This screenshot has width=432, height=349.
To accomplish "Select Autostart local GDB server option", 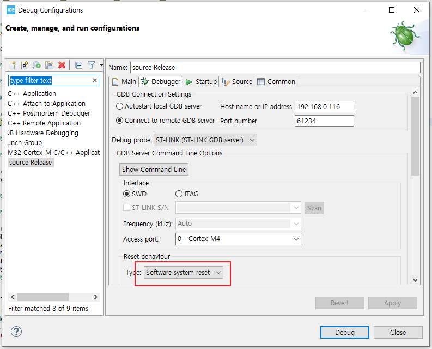I will pos(120,106).
